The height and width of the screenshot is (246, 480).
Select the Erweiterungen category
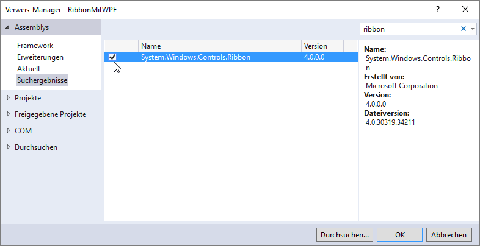[40, 57]
